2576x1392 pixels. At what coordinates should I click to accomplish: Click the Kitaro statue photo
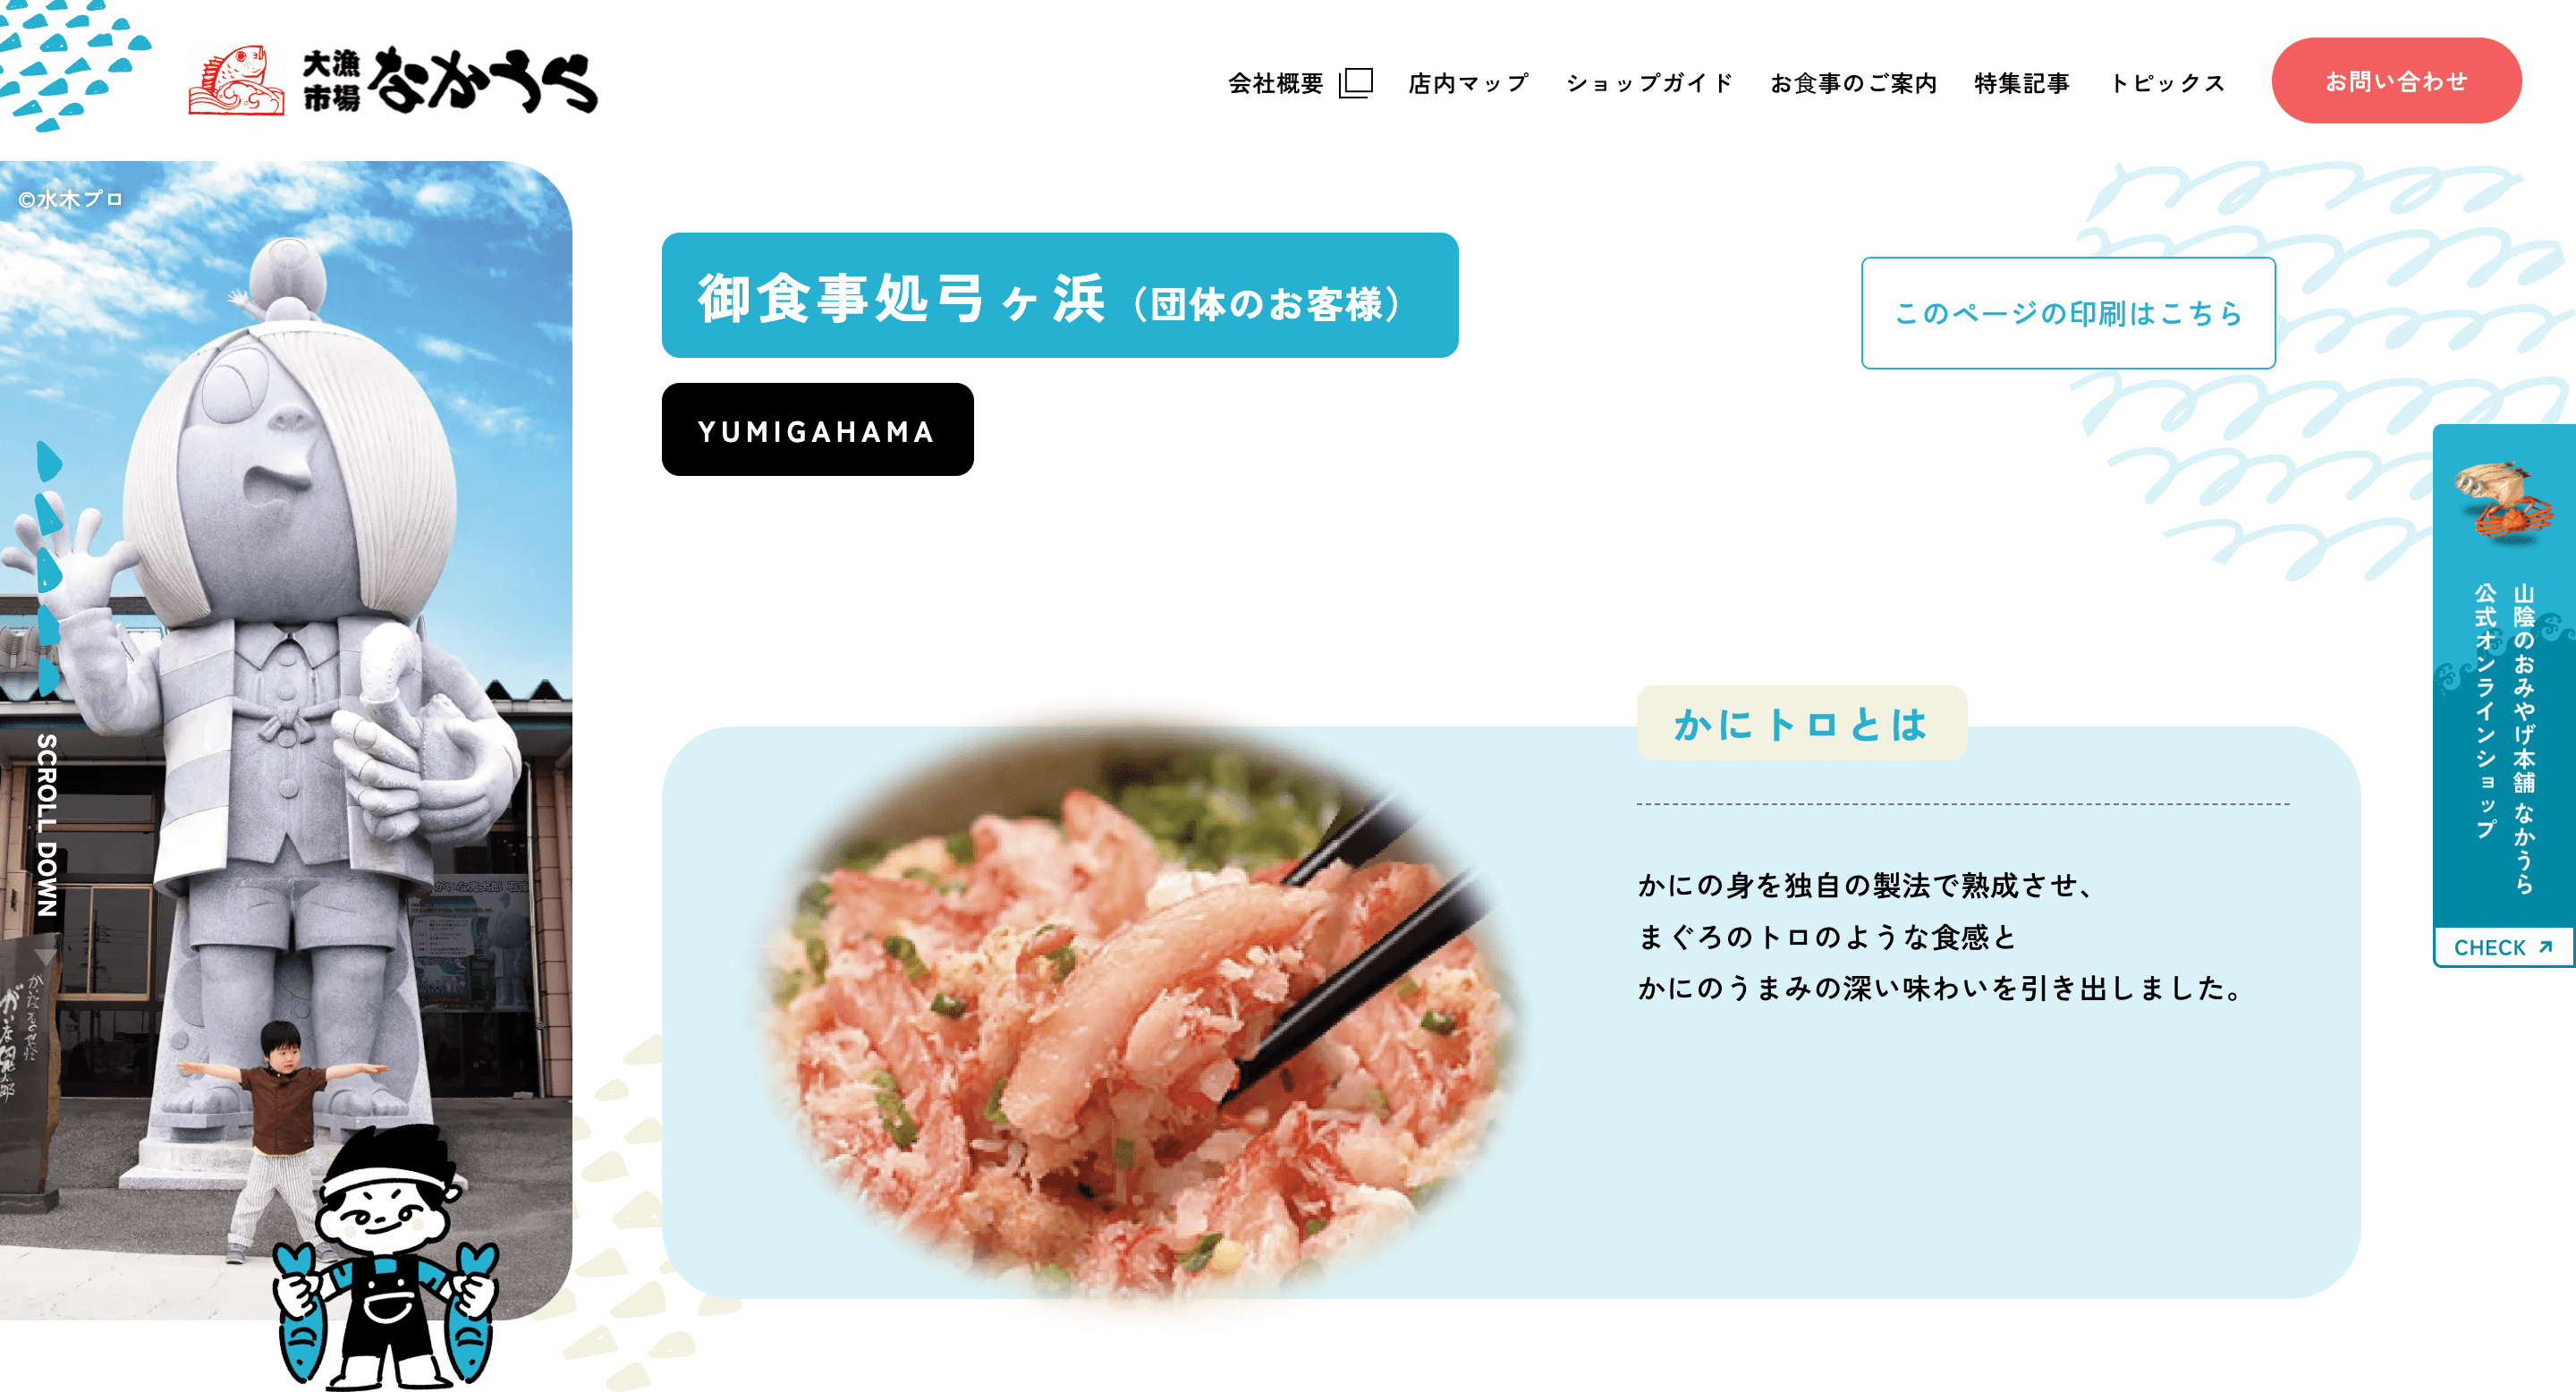[286, 740]
